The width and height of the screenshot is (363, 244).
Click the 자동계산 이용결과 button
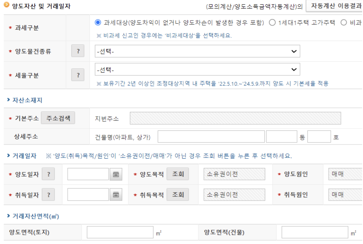coord(334,6)
